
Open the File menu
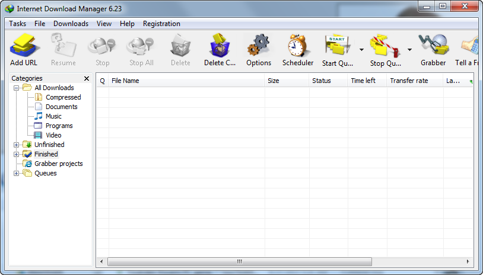pos(40,24)
